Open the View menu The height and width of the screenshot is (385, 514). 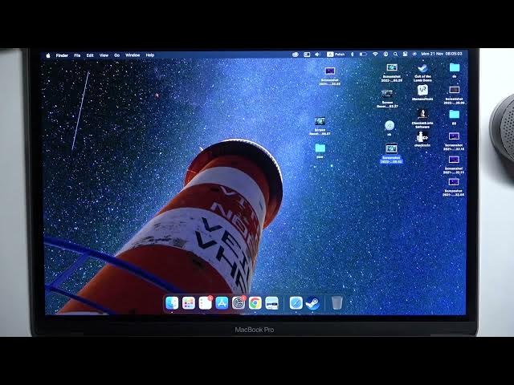coord(104,55)
